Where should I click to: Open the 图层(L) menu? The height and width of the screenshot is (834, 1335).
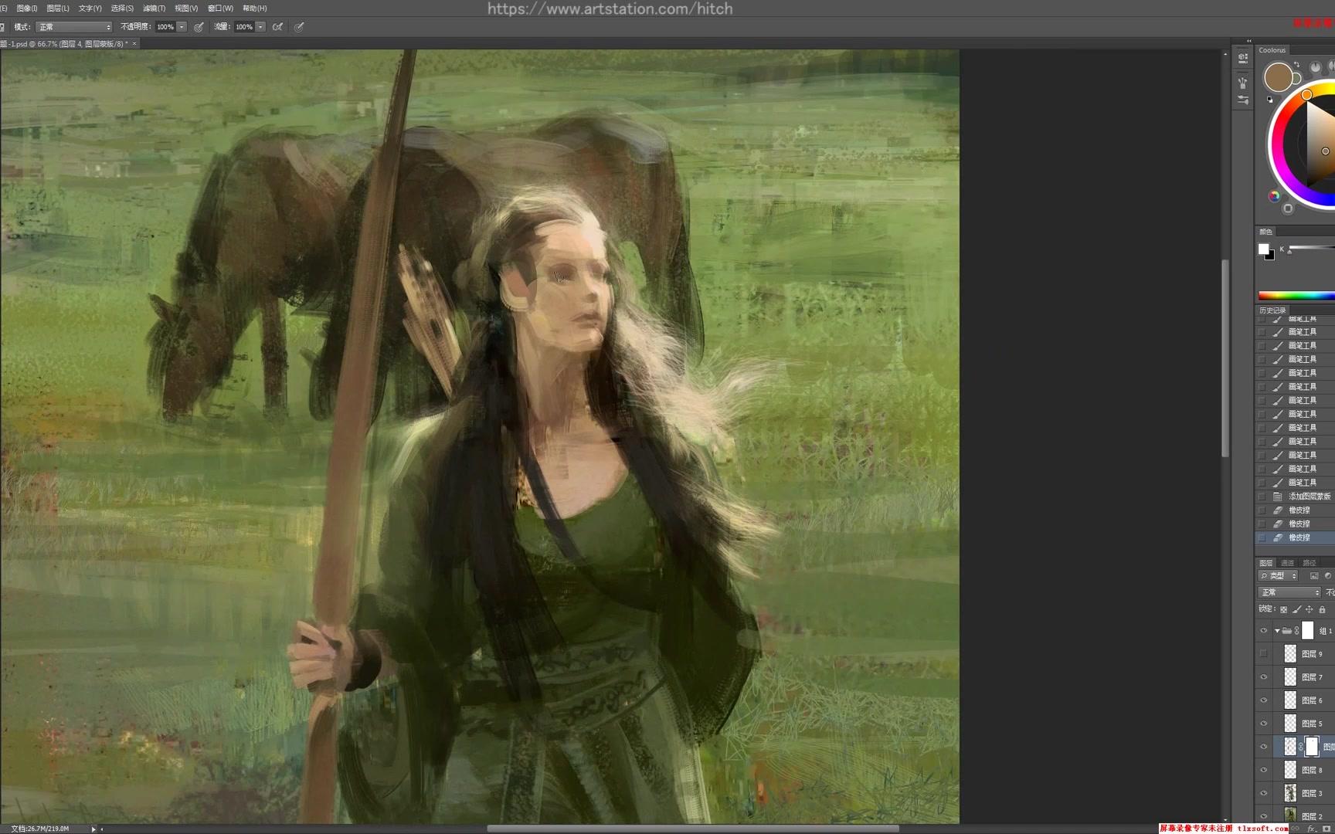[58, 8]
